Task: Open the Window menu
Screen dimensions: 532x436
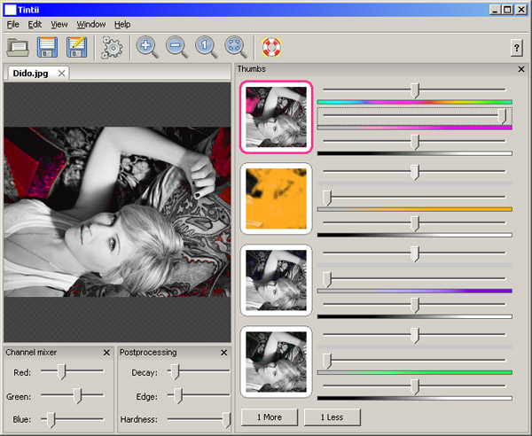Action: 90,24
